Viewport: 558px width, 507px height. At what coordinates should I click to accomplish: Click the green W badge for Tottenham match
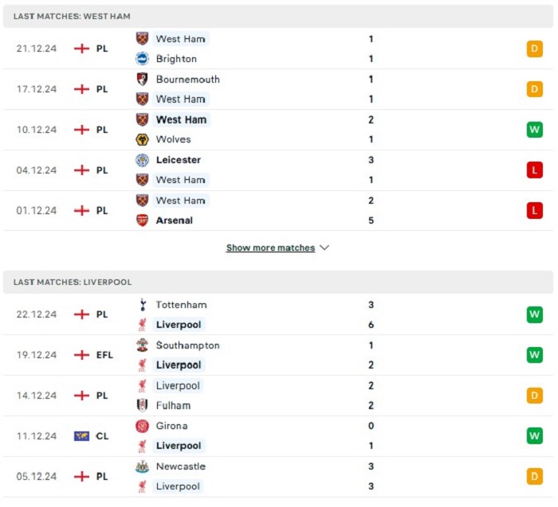pos(534,314)
